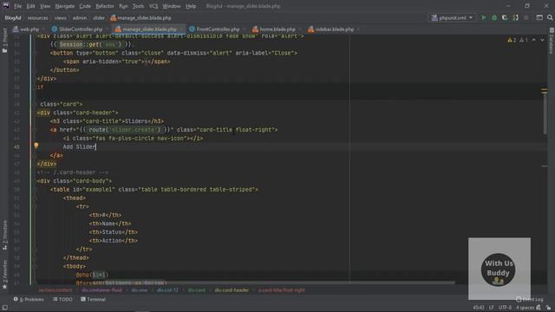Image resolution: width=555 pixels, height=312 pixels.
Task: Open the Event Log
Action: pos(530,299)
